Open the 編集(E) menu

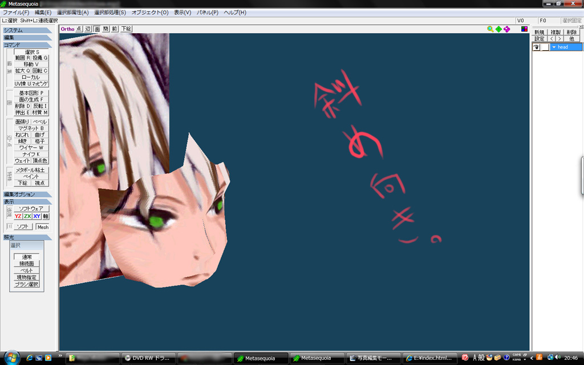click(x=43, y=13)
